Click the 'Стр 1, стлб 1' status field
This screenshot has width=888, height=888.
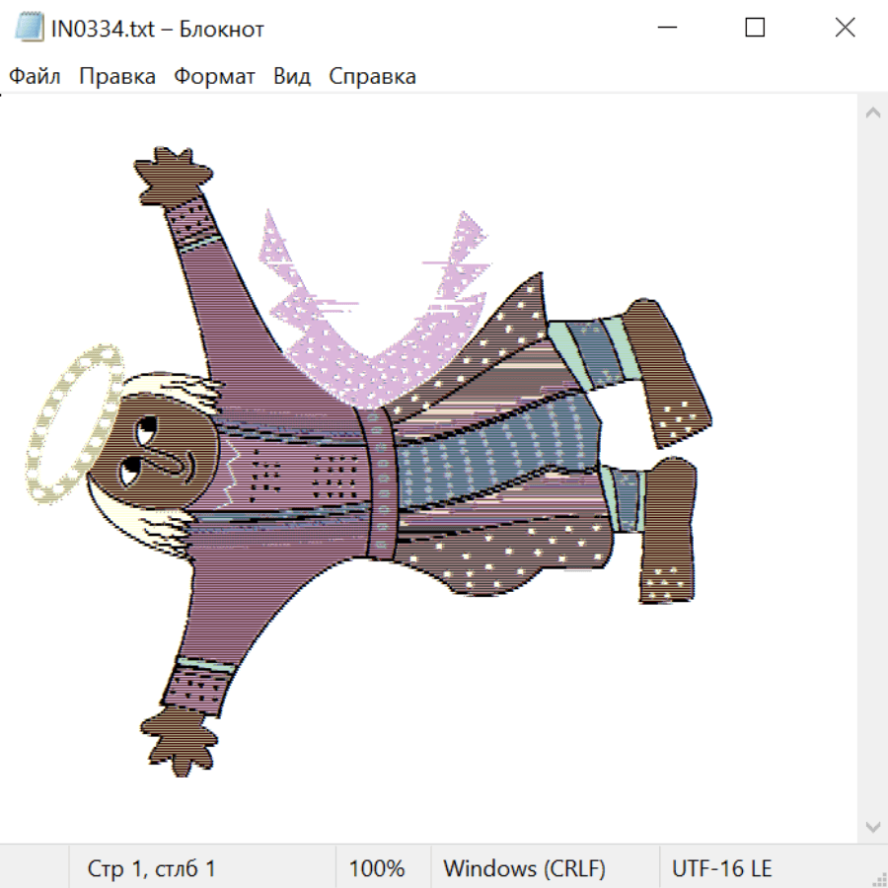[x=152, y=869]
